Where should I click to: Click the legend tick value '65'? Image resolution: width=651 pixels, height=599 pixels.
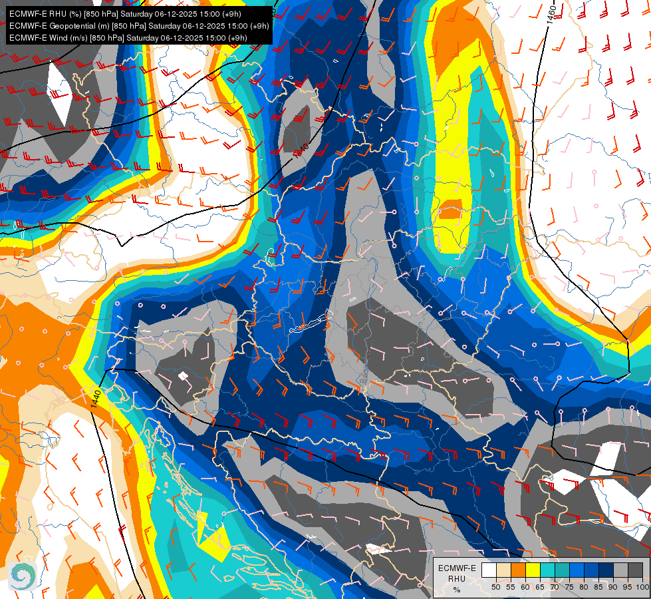click(x=540, y=587)
